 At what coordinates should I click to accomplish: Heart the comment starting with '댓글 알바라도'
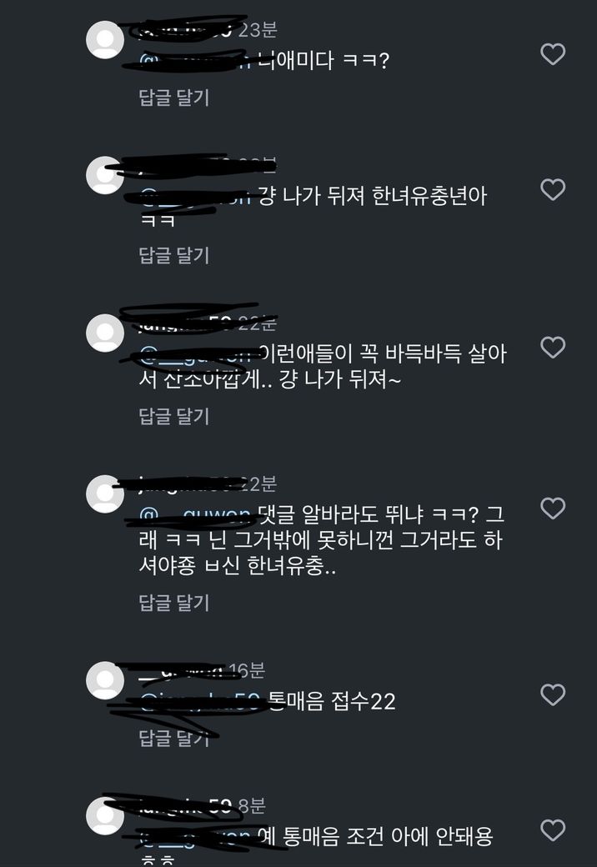pos(553,509)
